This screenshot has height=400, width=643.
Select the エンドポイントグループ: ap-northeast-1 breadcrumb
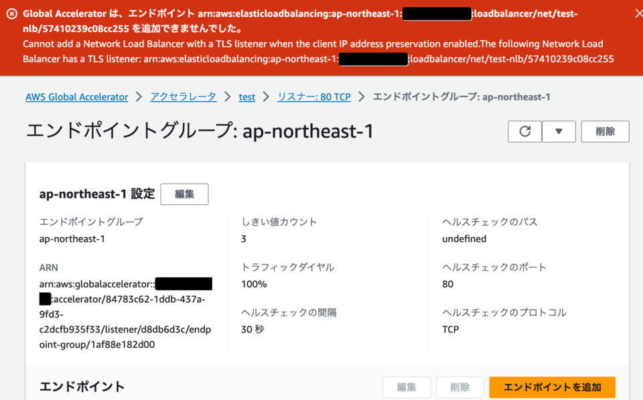point(463,96)
